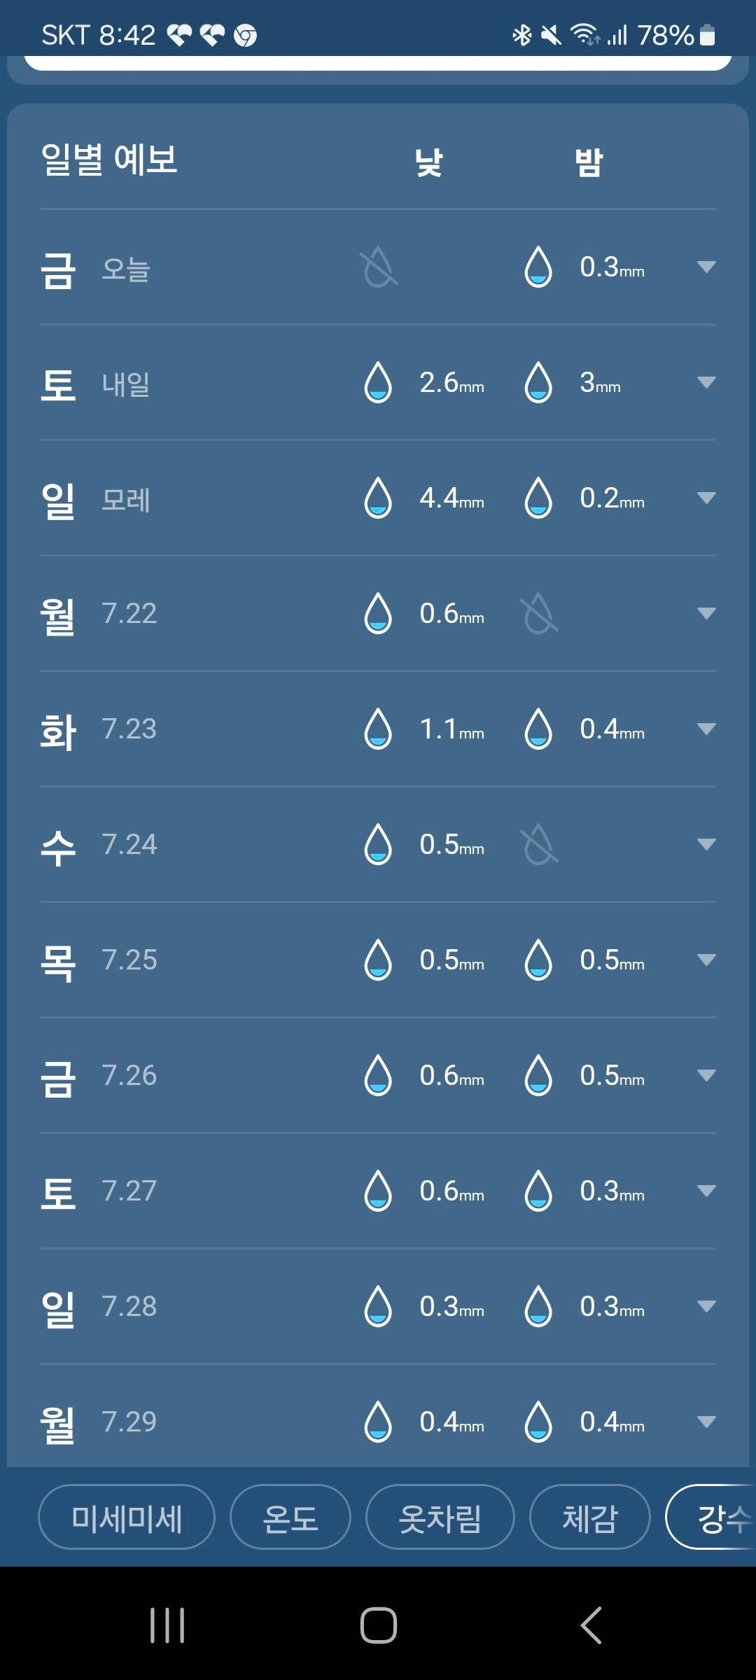Expand the 7.23 Tuesday forecast row

tap(706, 729)
